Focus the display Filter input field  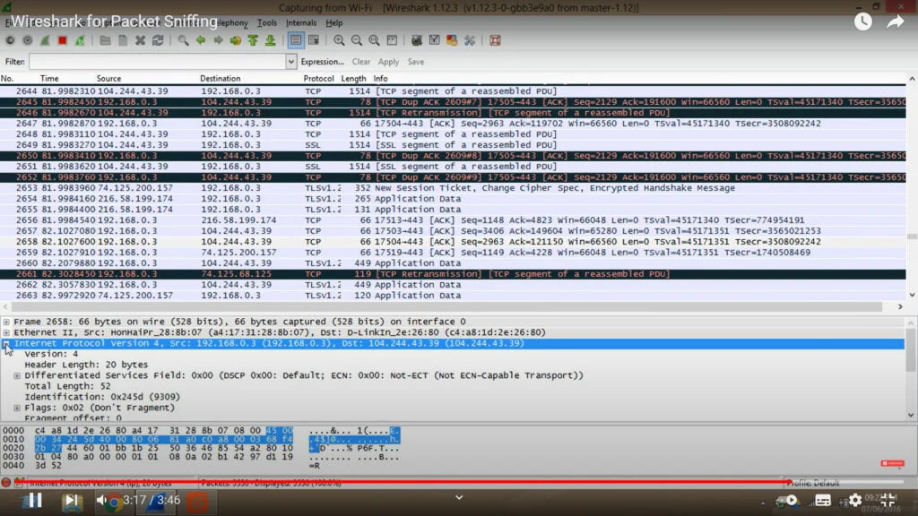tap(158, 62)
